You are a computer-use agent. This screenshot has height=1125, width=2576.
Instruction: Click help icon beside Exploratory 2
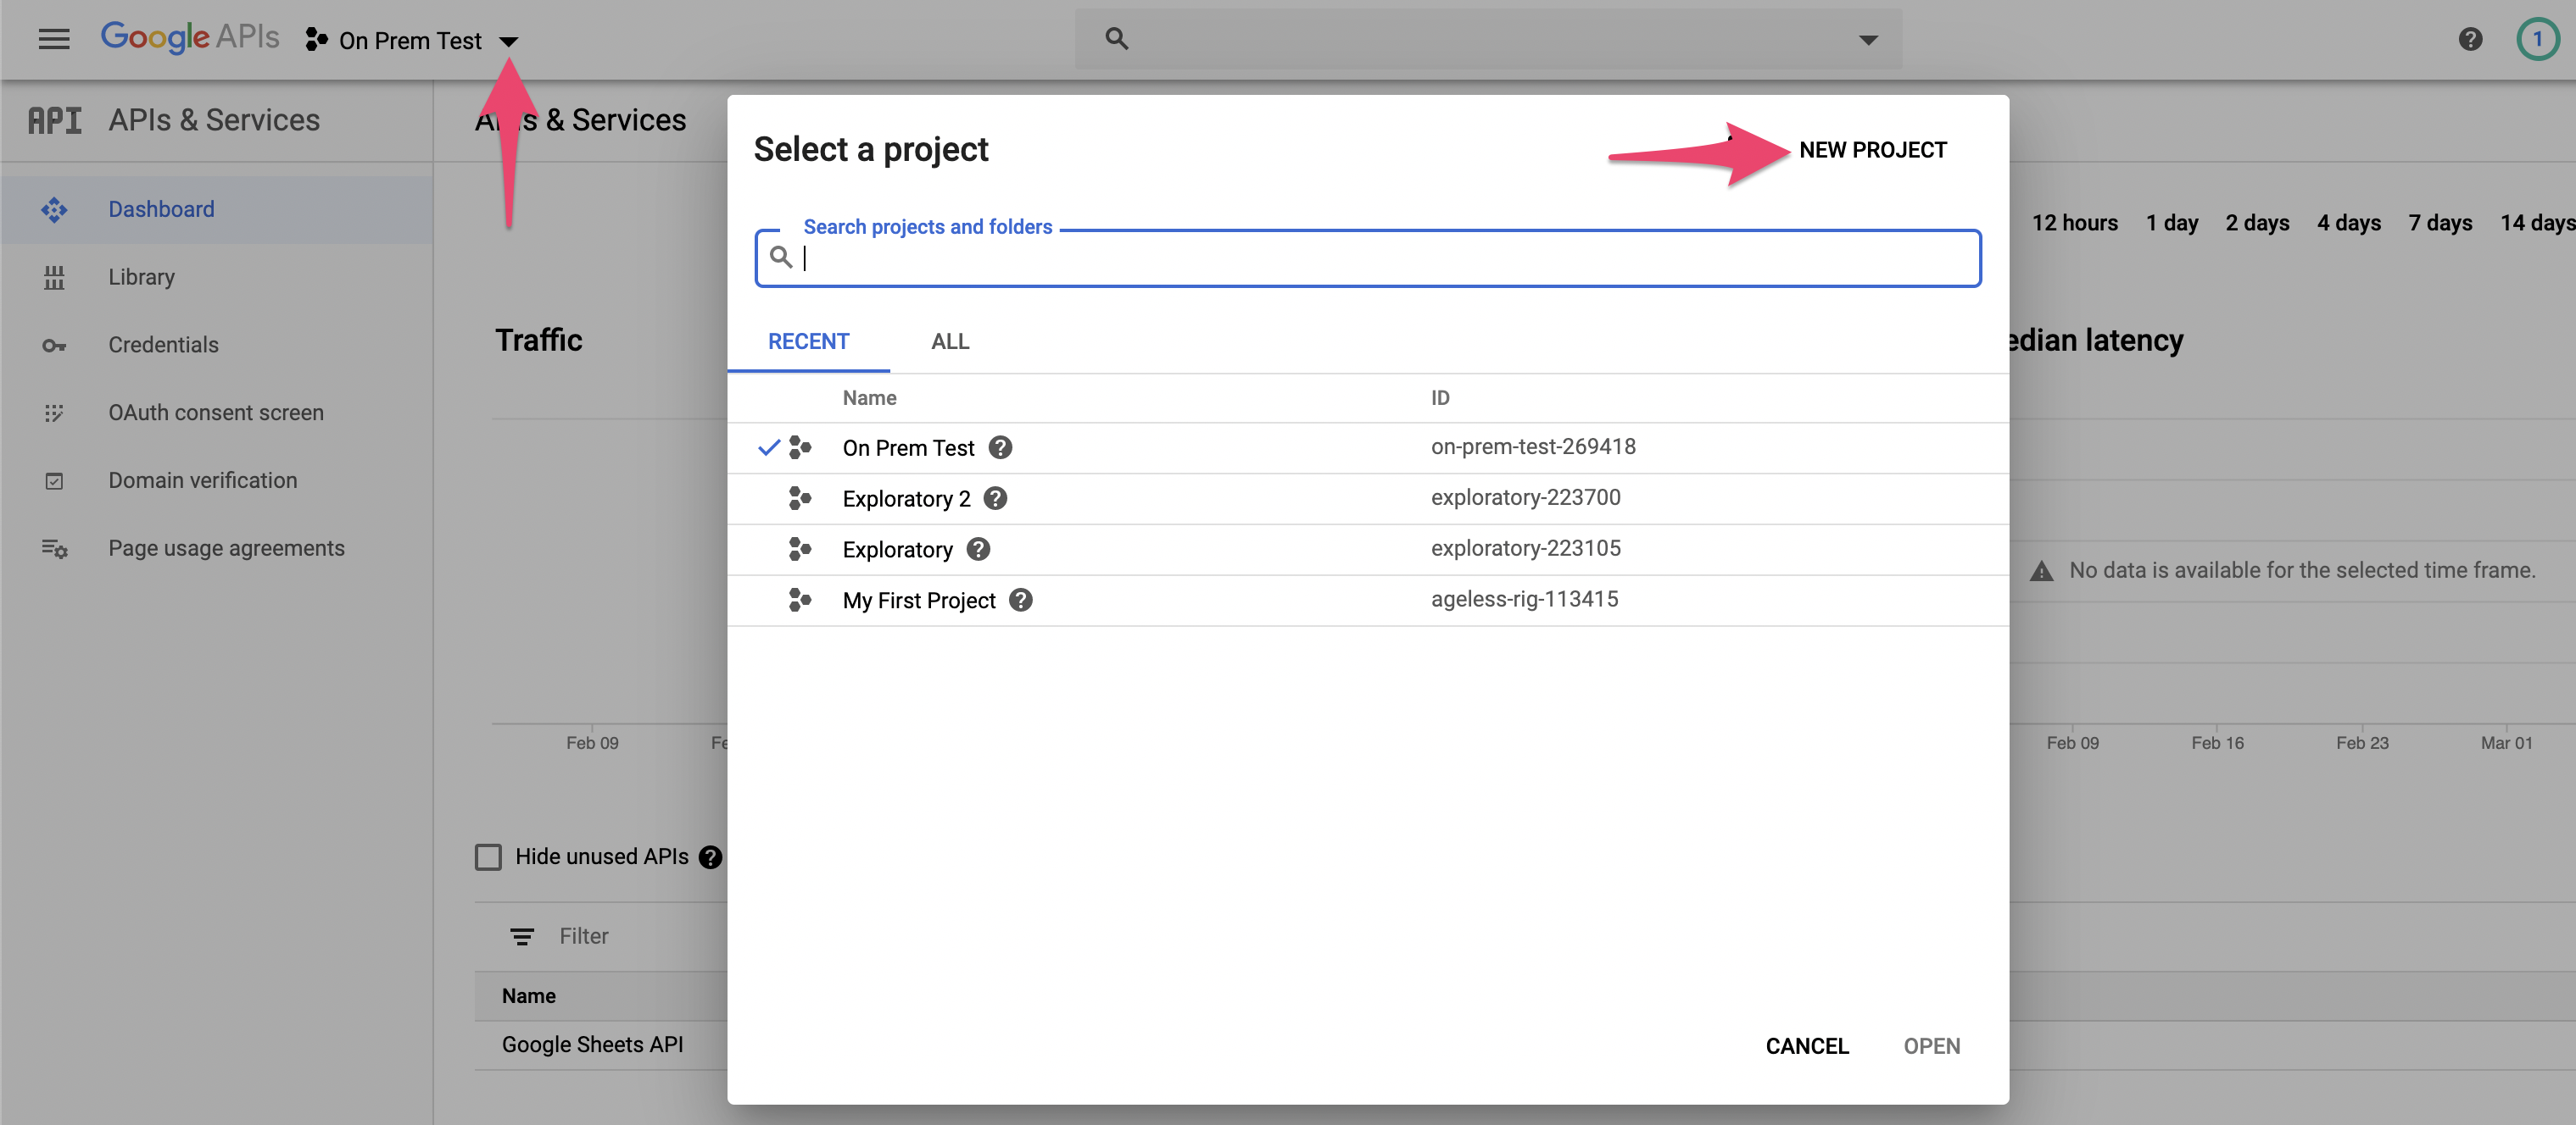(995, 497)
